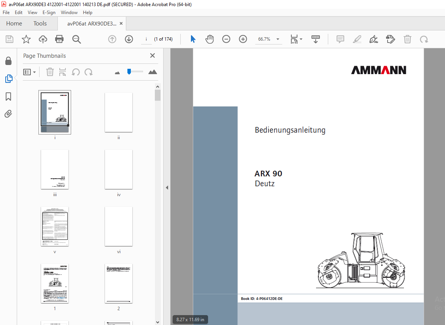Select the highlight text pen tool

(x=357, y=39)
